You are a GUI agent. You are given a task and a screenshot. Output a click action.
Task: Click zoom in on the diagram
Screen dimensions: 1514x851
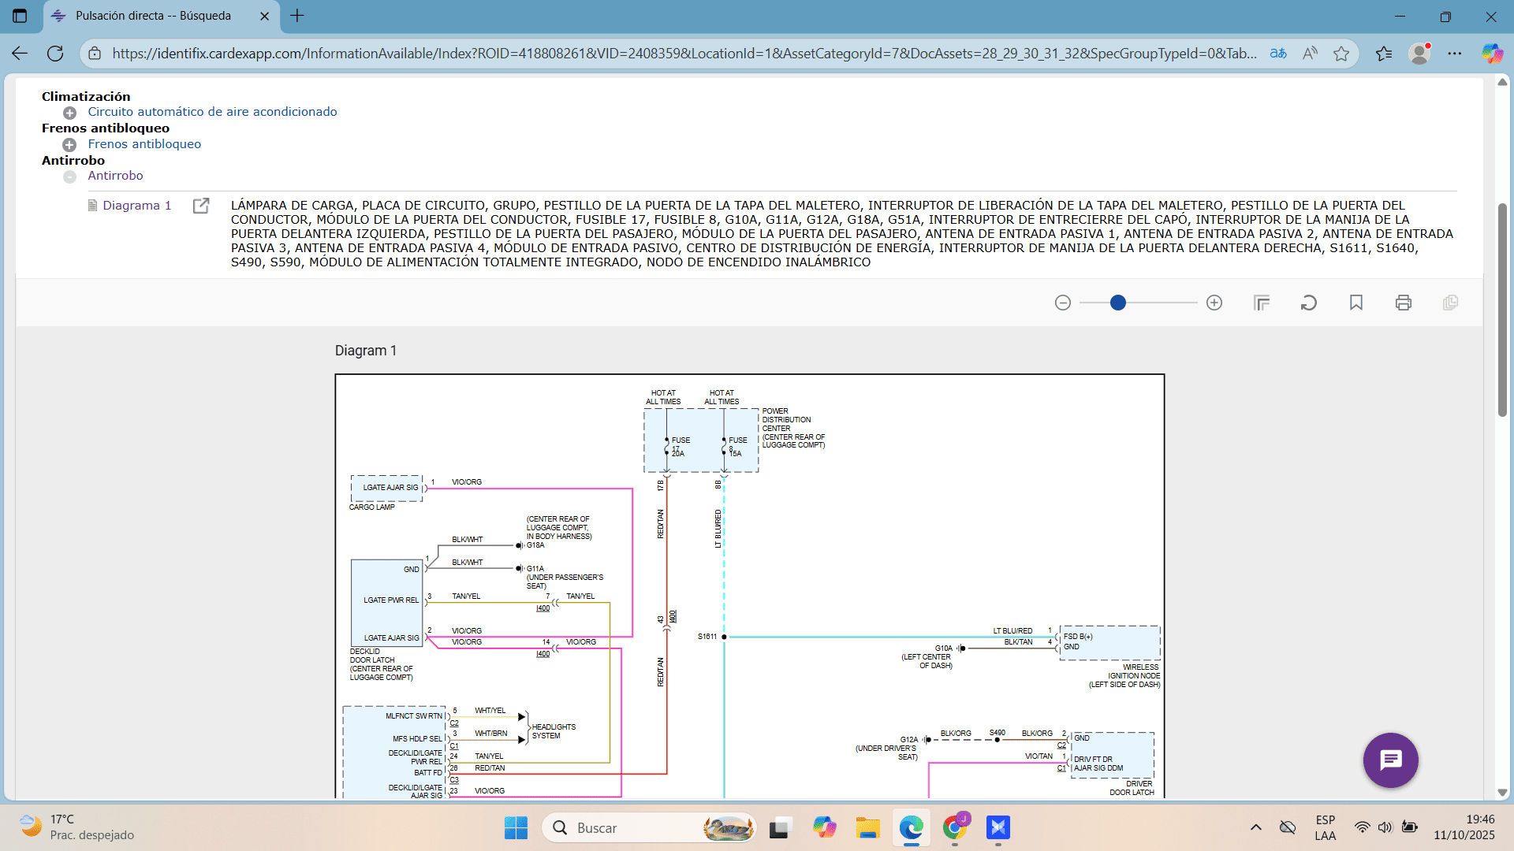click(1214, 302)
